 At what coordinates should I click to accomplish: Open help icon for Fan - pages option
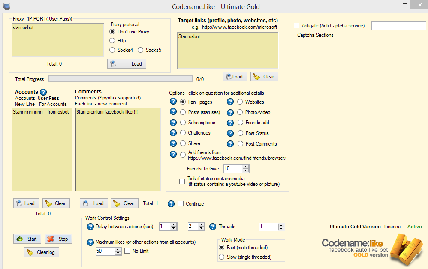point(173,102)
